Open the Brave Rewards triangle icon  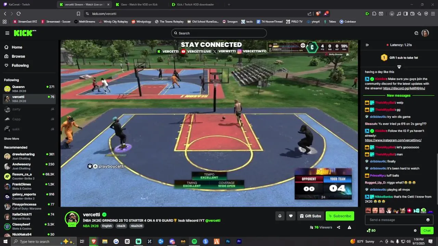coord(326,14)
